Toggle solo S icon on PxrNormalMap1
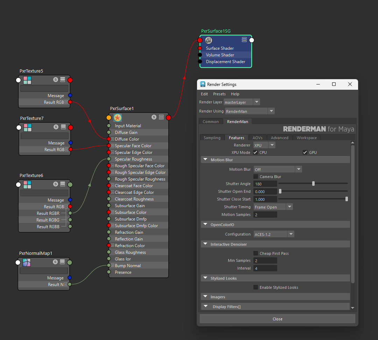The image size is (378, 340). tap(55, 262)
